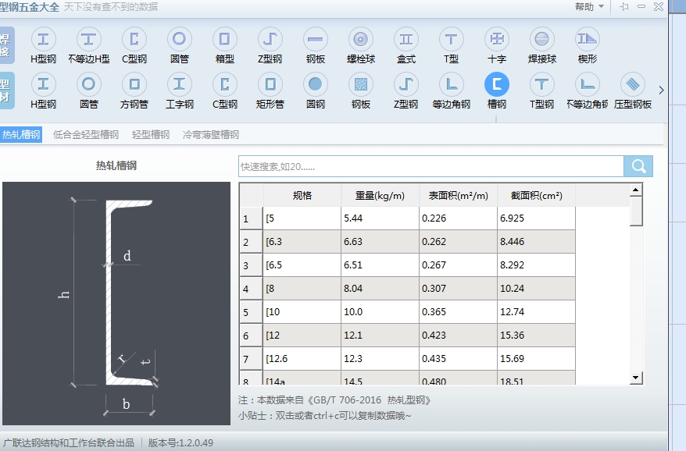The height and width of the screenshot is (451, 686).
Task: Switch to the 低合金轻型槽钢 tab
Action: [x=86, y=135]
